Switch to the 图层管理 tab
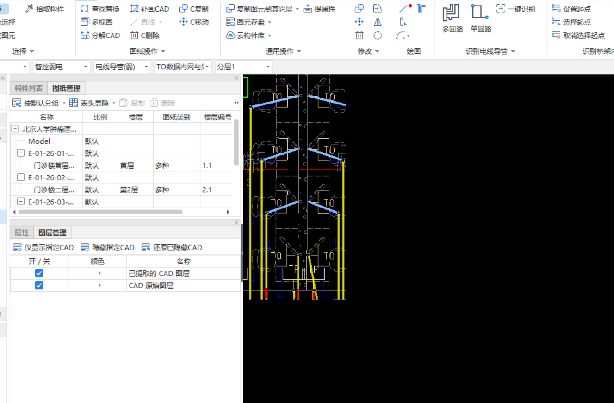 pyautogui.click(x=52, y=232)
